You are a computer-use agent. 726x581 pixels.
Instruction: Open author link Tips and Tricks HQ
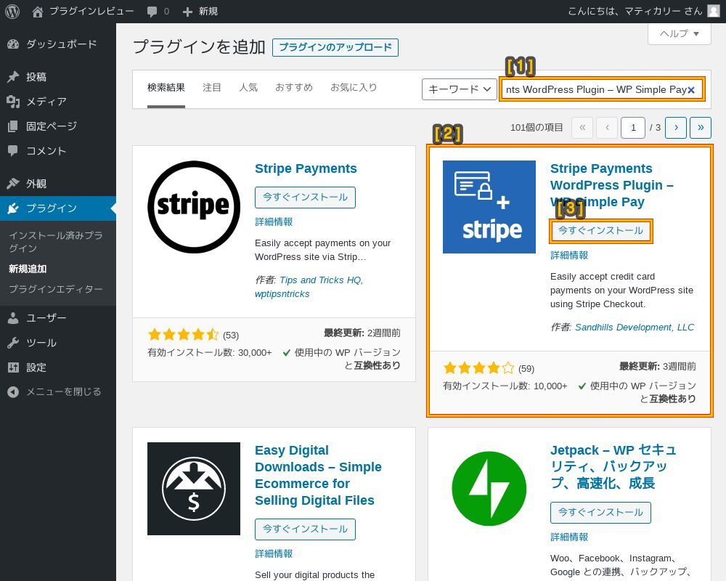click(x=322, y=280)
